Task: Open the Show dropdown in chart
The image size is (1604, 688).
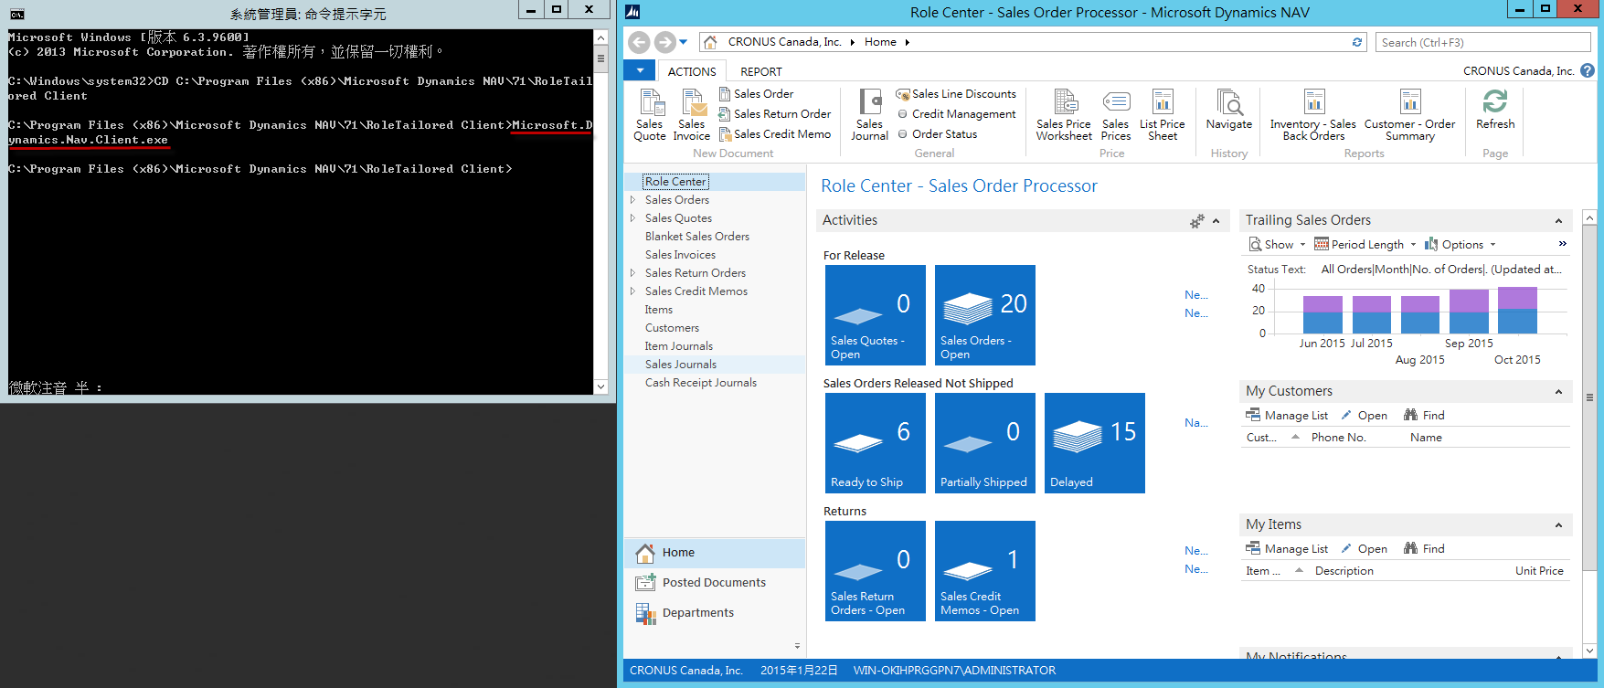Action: coord(1278,244)
